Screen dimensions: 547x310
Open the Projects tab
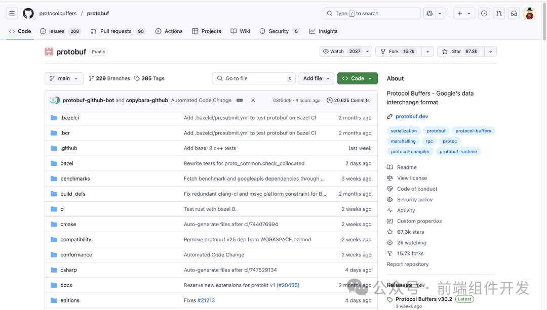[207, 31]
